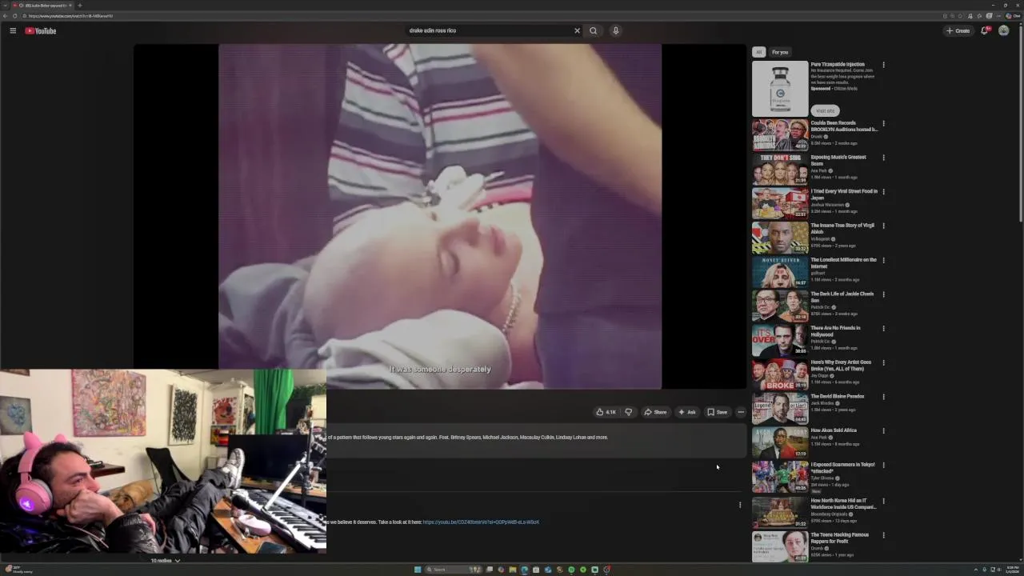Image resolution: width=1024 pixels, height=576 pixels.
Task: Open the Virgil Abloh video thumbnail
Action: (x=780, y=238)
